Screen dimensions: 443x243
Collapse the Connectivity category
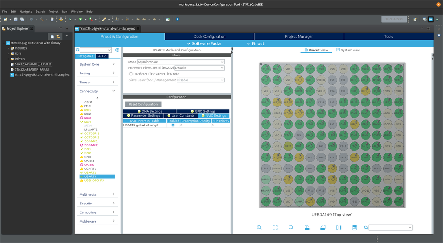tap(97, 91)
